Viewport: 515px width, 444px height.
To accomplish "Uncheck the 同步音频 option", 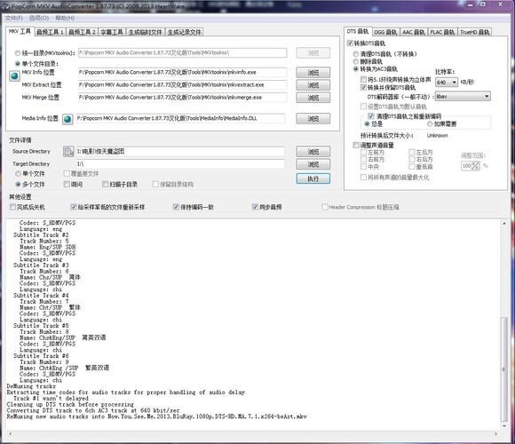I will 255,207.
